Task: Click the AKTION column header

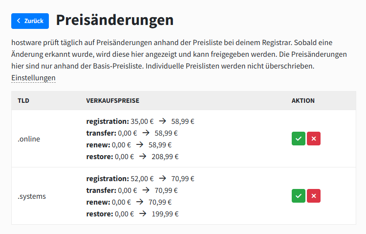Action: click(303, 101)
